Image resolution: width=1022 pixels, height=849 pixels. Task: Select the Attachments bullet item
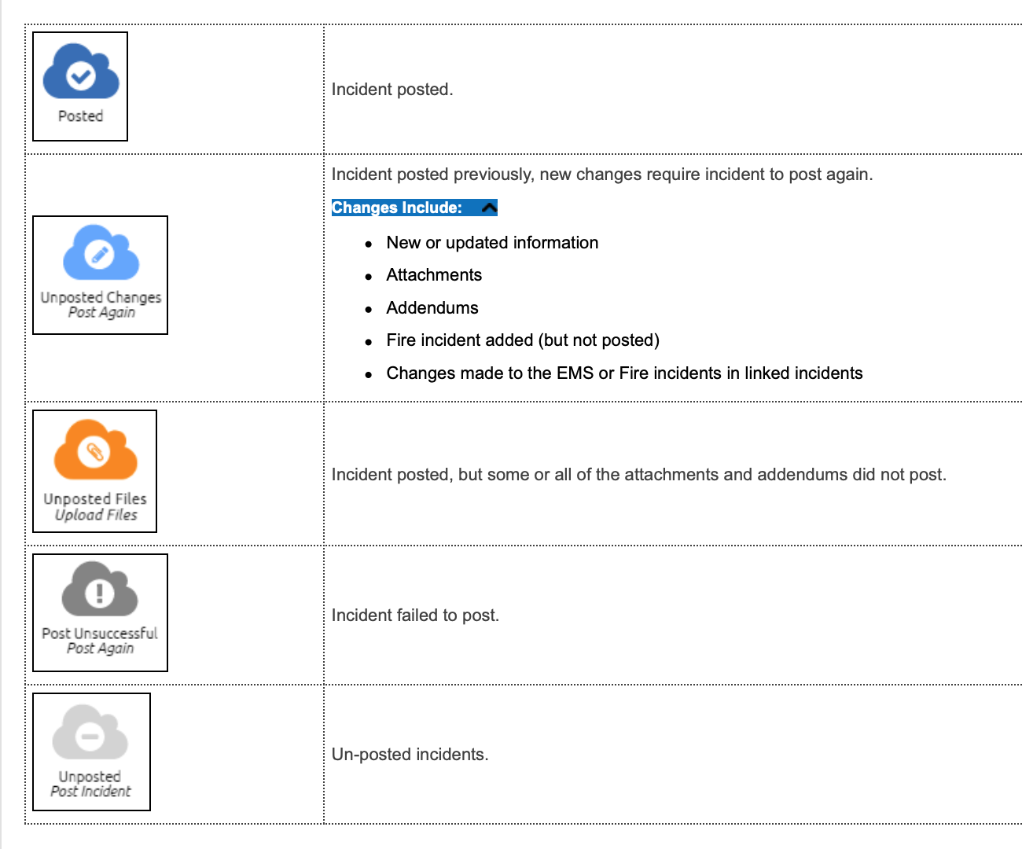434,275
